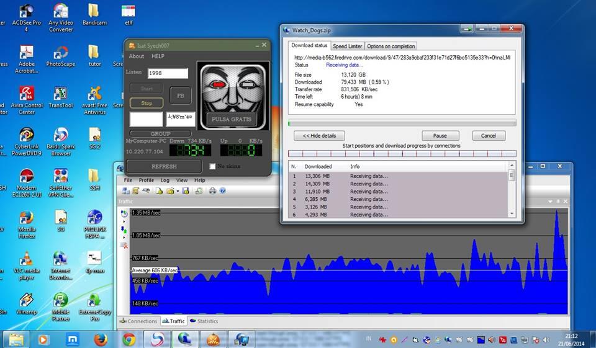This screenshot has height=348, width=596.
Task: Open VLC media player shortcut
Action: 26,266
